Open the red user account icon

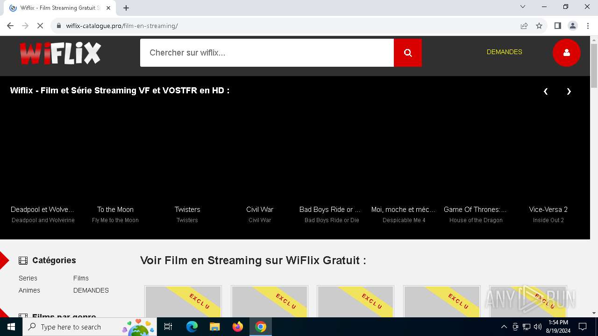click(566, 53)
